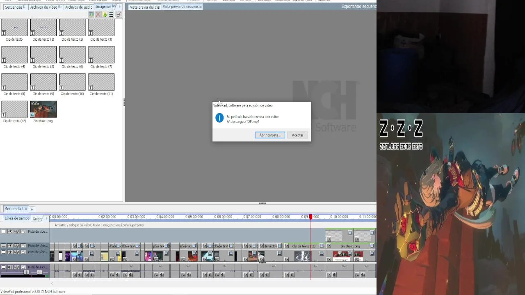The height and width of the screenshot is (295, 525).
Task: Tick the middle video track select checkbox
Action: coord(4,246)
